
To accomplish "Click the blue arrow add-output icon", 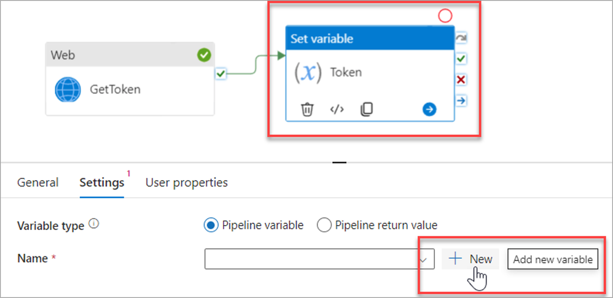I will point(429,109).
